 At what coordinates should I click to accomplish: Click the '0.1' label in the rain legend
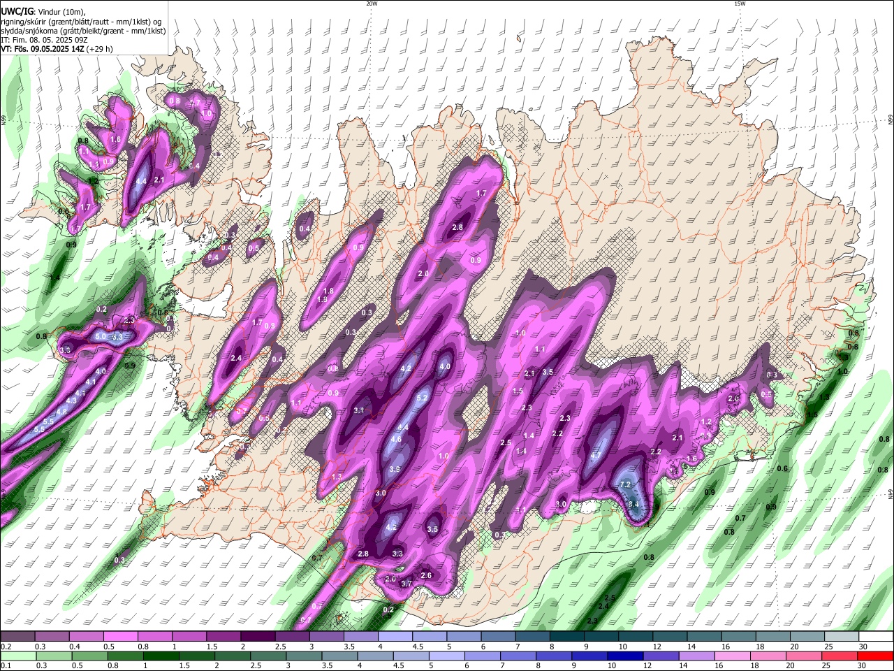(5, 666)
